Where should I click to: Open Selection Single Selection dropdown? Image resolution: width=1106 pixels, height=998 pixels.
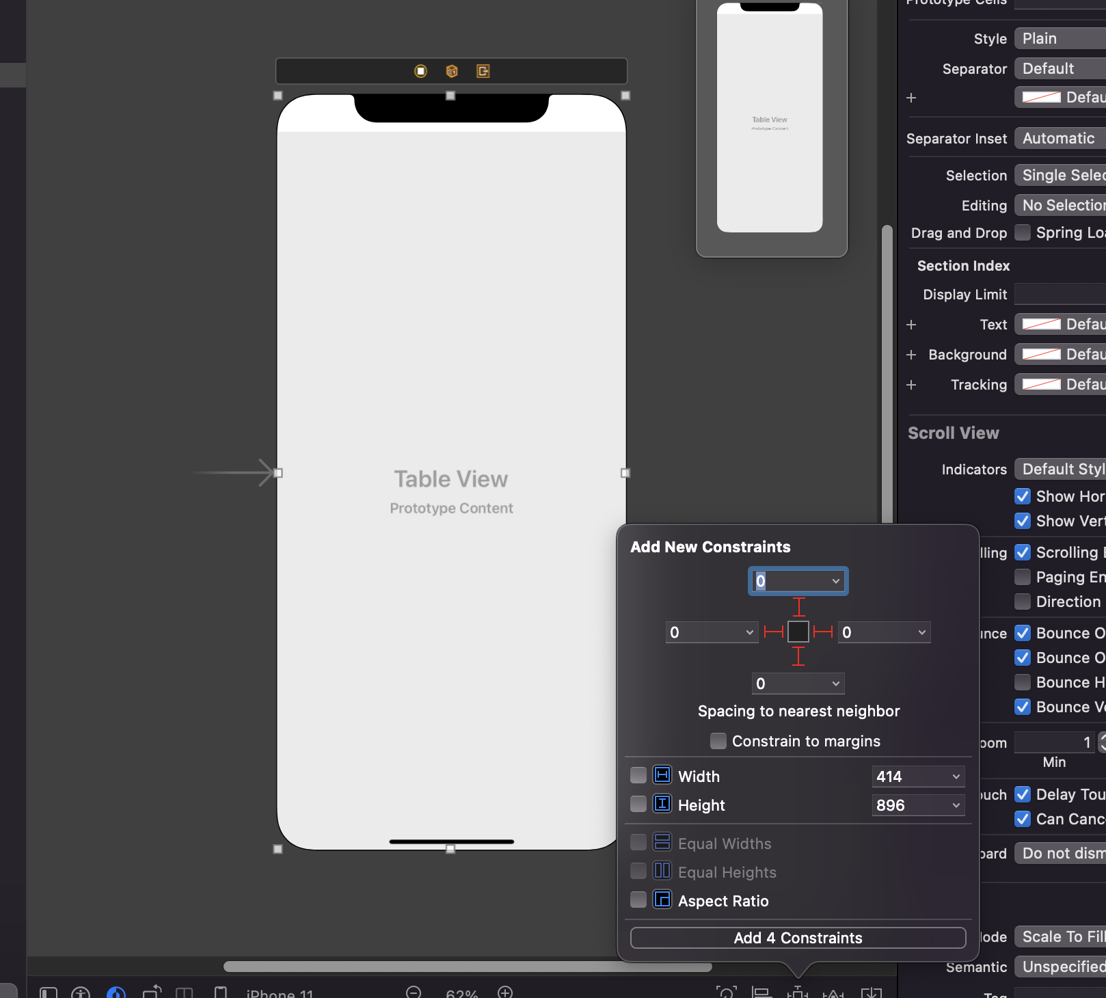tap(1060, 175)
